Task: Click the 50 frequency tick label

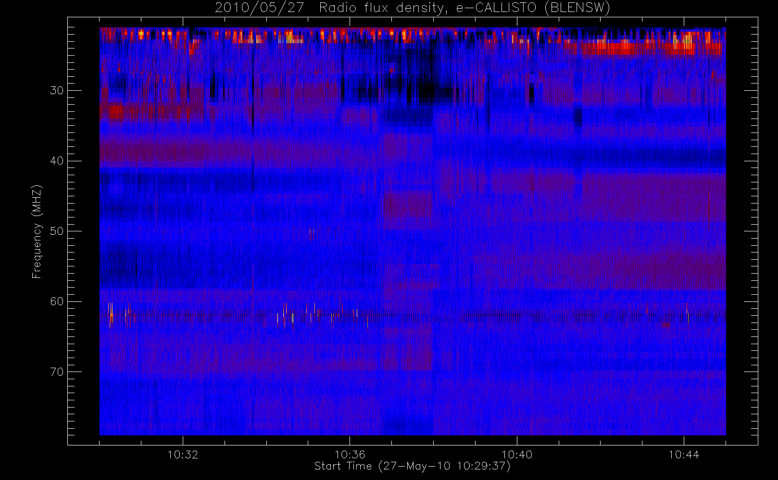Action: (57, 231)
